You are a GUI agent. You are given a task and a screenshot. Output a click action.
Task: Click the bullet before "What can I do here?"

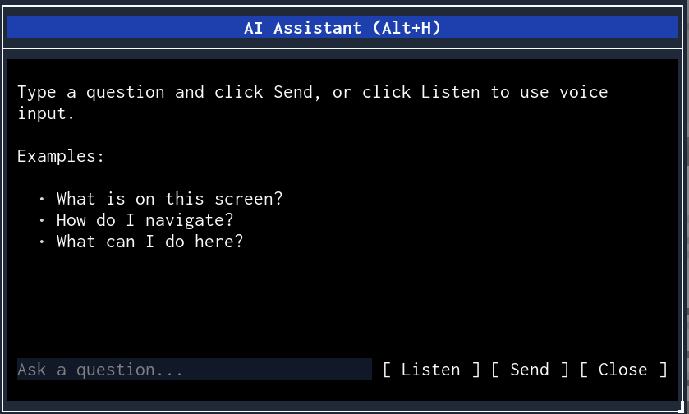tap(41, 241)
